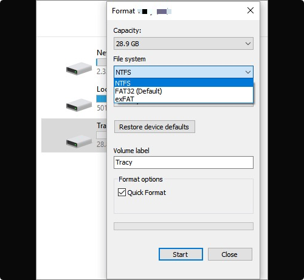Close the Format dialog with the X
Screen dimensions: 304x280
click(x=250, y=10)
